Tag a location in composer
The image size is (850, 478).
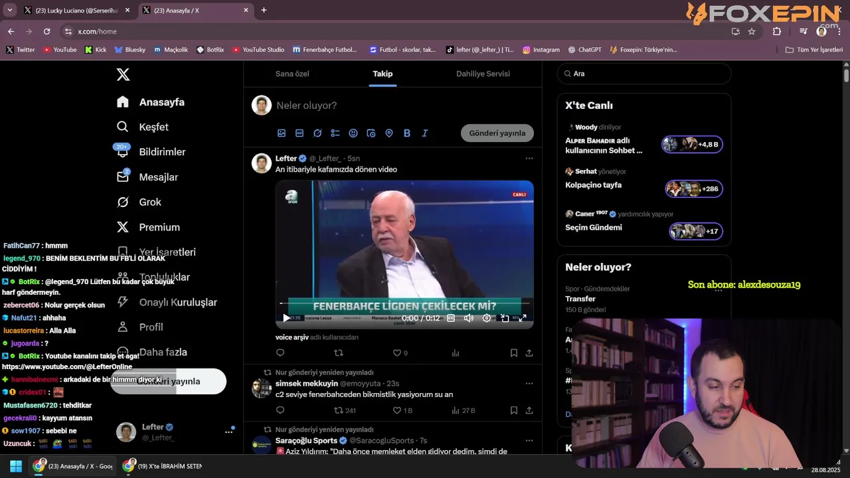tap(389, 133)
